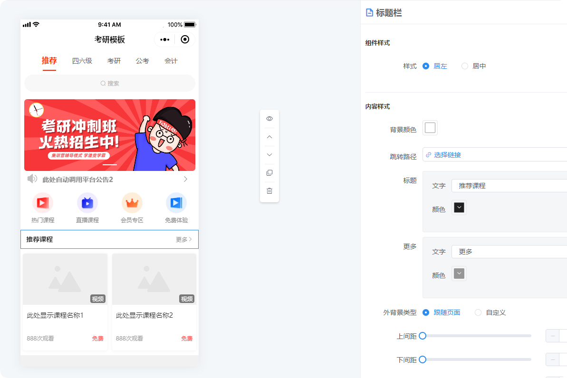Click 888次观看 text under course 1
567x378 pixels.
click(40, 339)
